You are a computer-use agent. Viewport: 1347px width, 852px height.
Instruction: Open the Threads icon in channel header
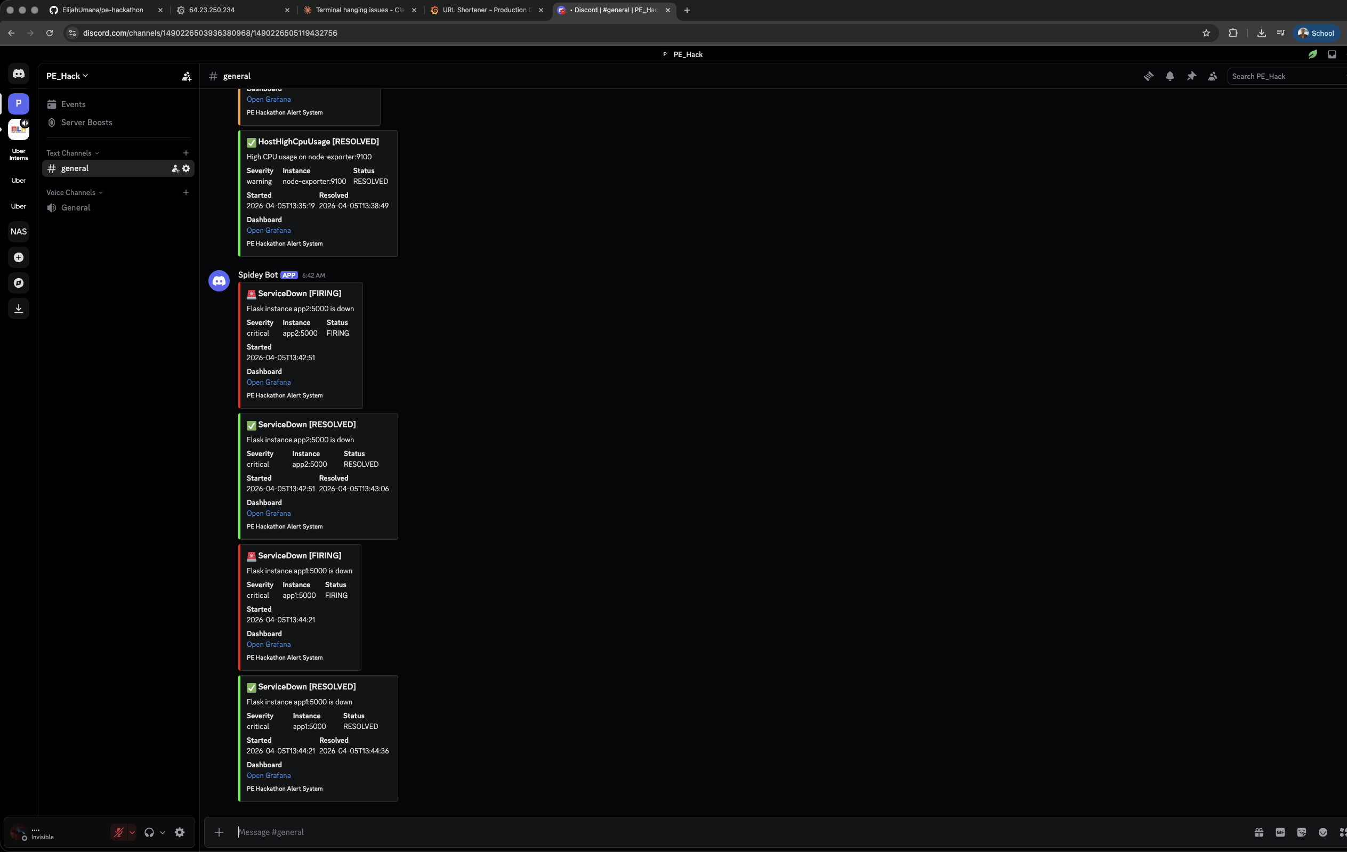[x=1148, y=76]
